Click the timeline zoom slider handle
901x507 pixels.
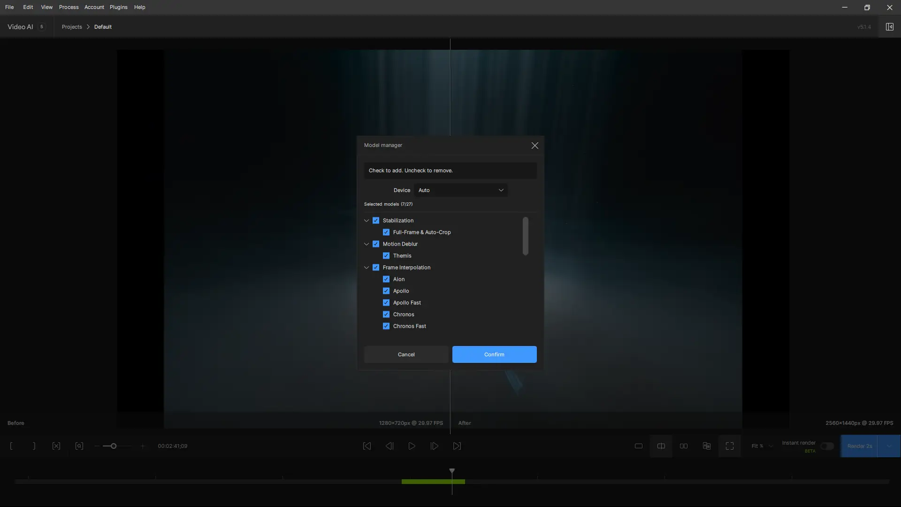tap(113, 446)
